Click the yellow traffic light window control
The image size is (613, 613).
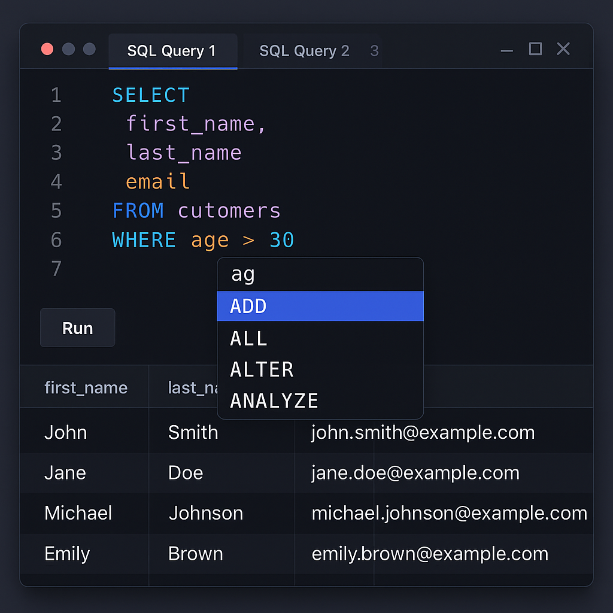68,50
